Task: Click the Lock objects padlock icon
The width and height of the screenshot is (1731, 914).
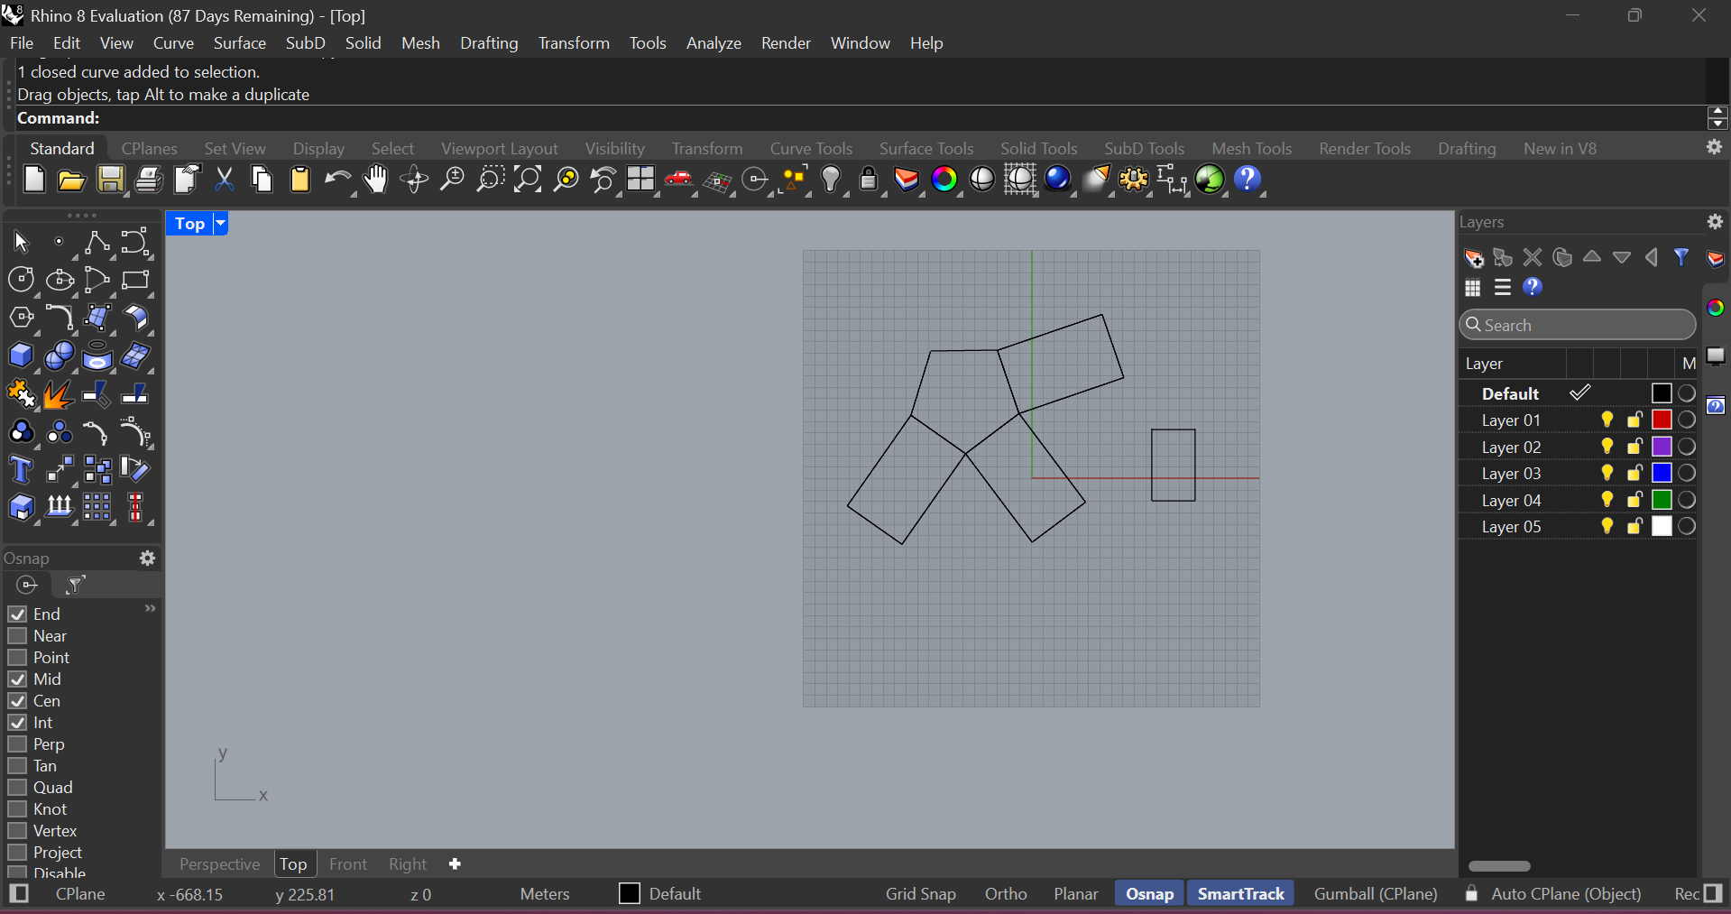Action: point(869,180)
